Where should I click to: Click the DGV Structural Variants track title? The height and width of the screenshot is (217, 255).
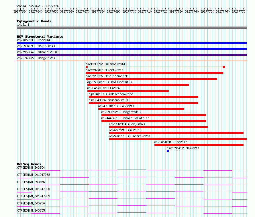[x=40, y=37]
